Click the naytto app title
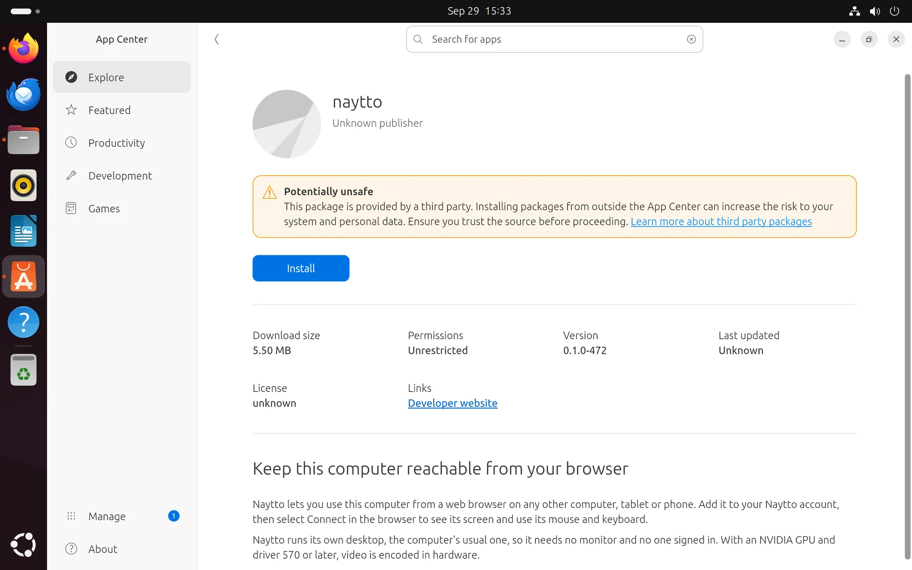 pos(357,102)
